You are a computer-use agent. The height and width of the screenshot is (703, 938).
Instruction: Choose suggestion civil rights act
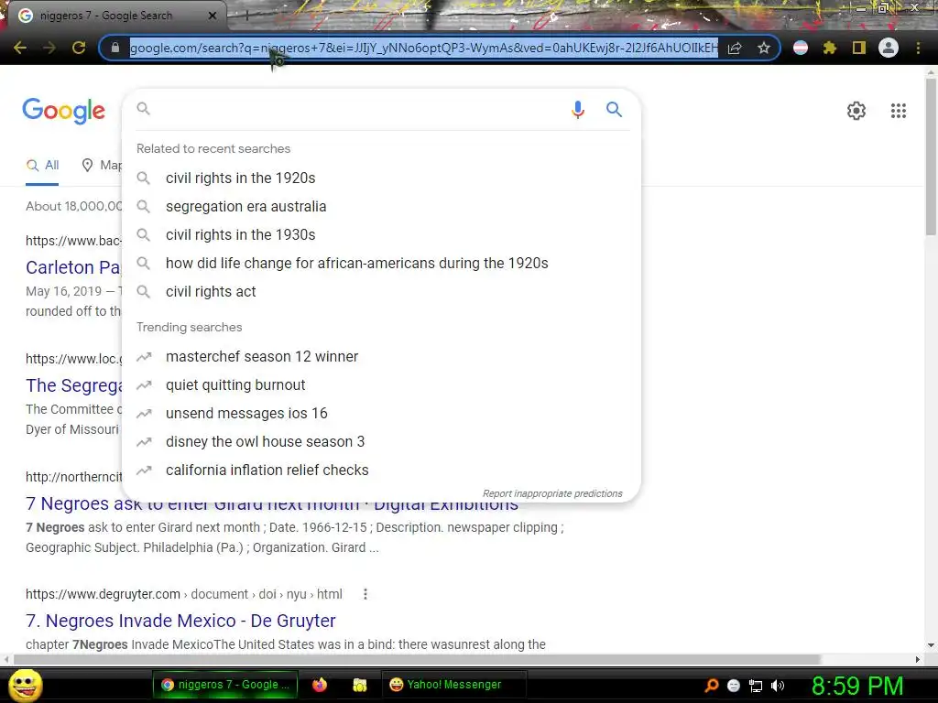pos(381,292)
